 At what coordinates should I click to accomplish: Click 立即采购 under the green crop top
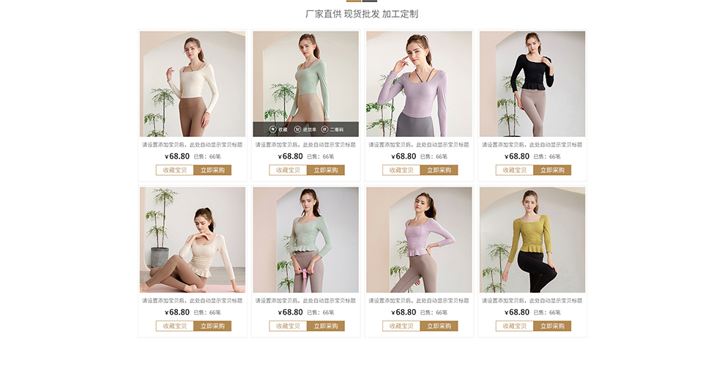coord(326,170)
